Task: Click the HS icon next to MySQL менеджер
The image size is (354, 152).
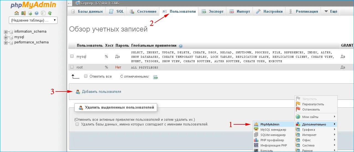Action: coord(256,130)
